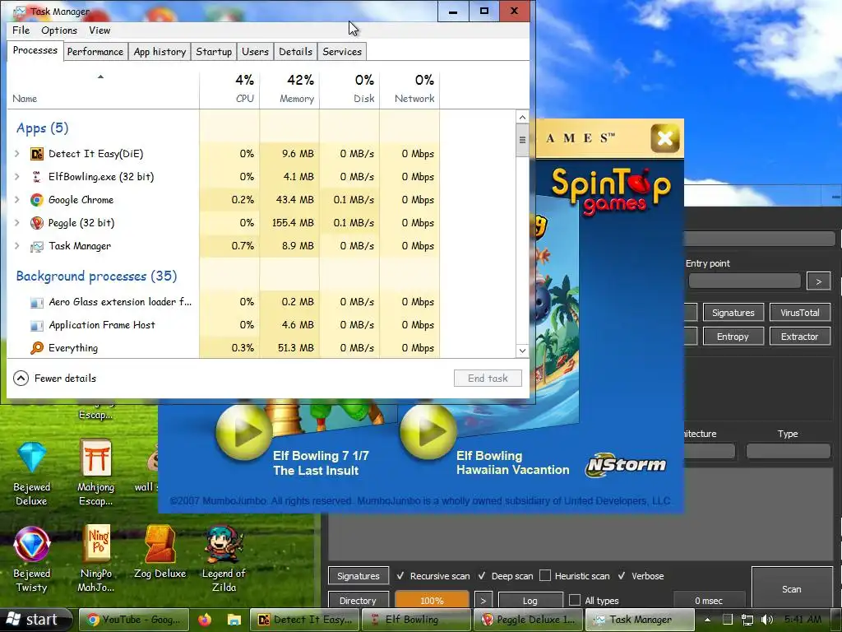Expand the Google Chrome process group
The image size is (842, 632).
[17, 200]
